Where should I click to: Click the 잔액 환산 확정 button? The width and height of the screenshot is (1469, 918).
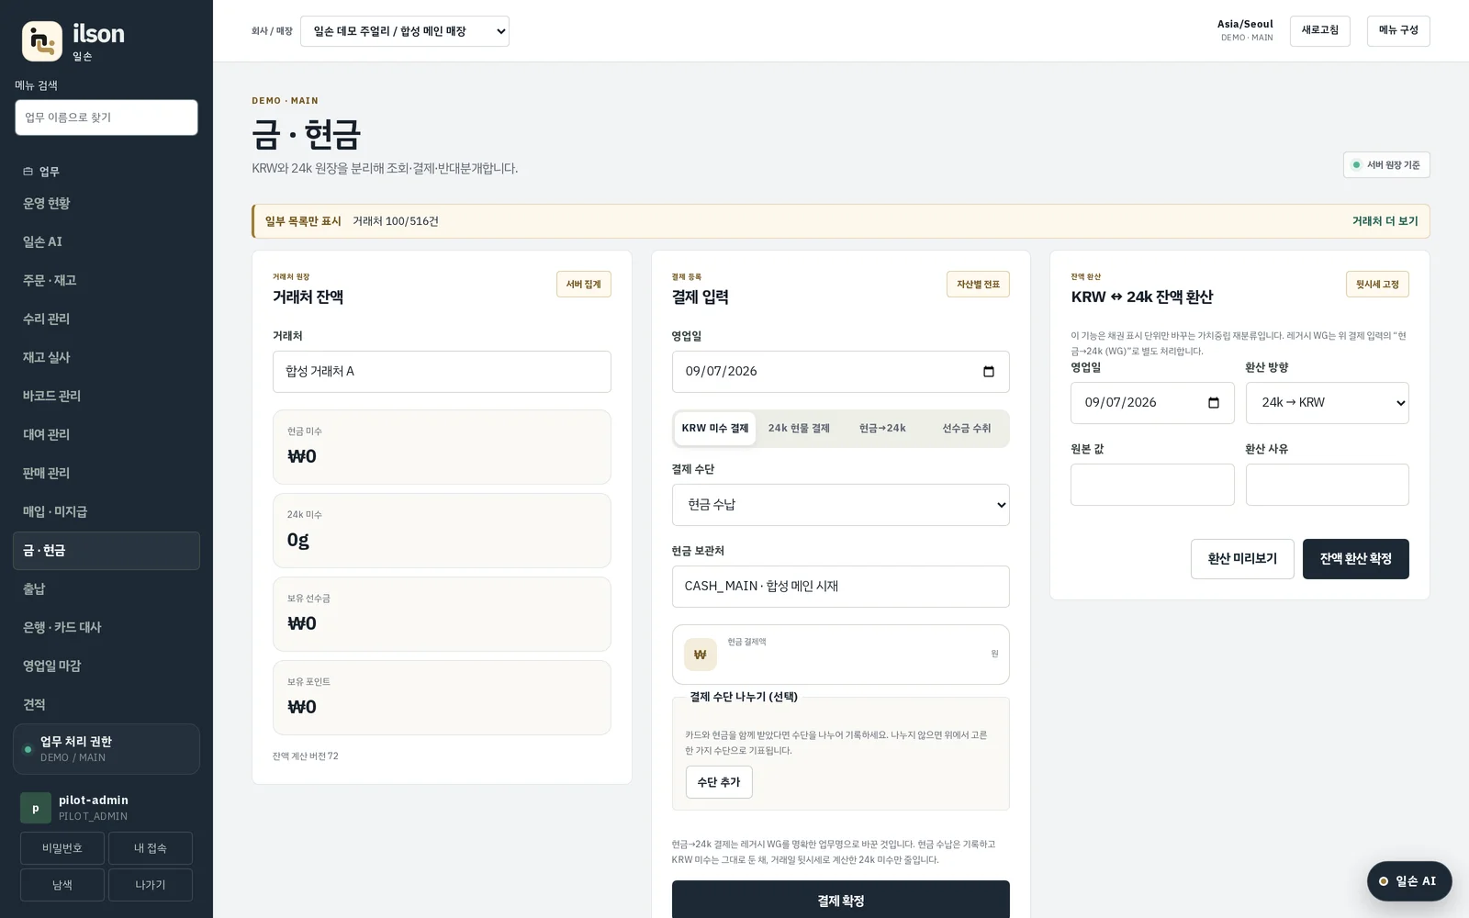point(1356,559)
